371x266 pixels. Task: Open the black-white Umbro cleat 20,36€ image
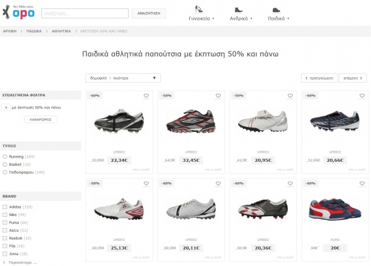[x=263, y=209]
